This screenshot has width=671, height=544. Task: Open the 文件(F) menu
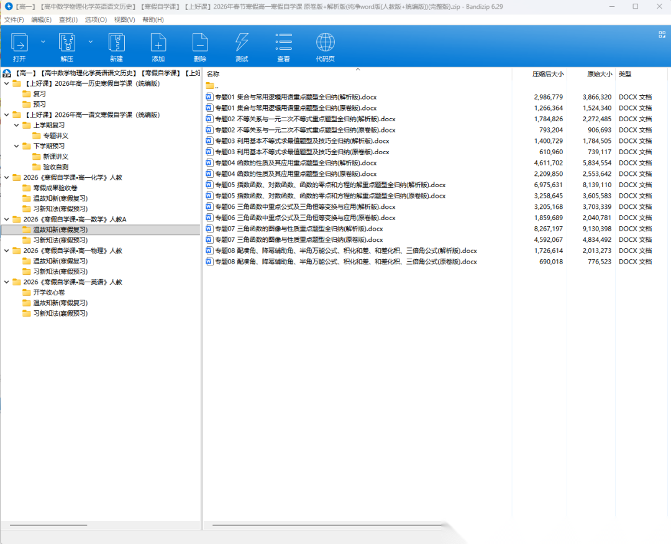[14, 20]
